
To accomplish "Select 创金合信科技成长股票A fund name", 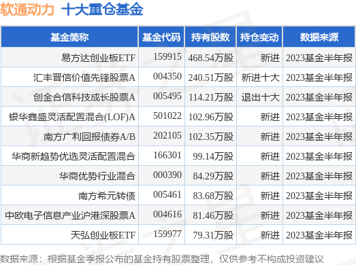I will pos(84,97).
